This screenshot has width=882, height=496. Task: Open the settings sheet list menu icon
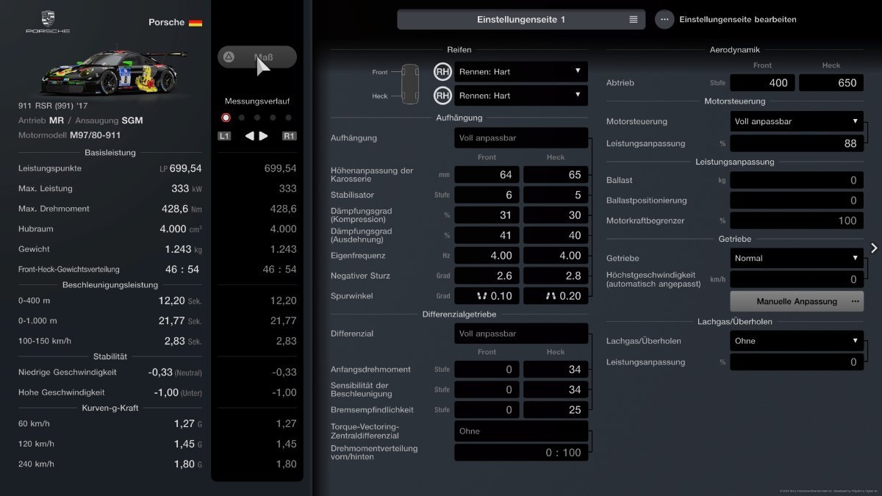click(634, 19)
